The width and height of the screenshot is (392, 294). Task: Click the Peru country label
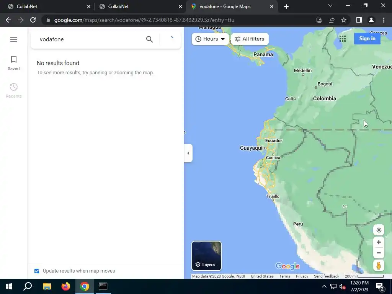click(x=298, y=224)
